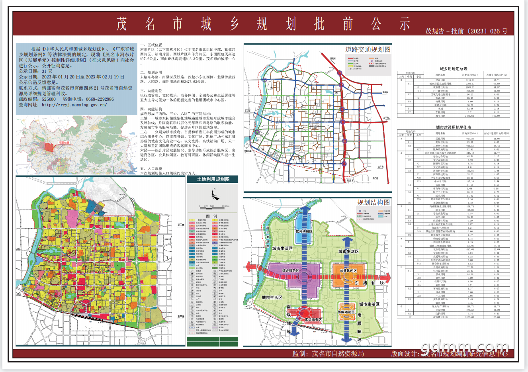Click the 规划结构图 title
This screenshot has height=372, width=528.
pyautogui.click(x=374, y=202)
